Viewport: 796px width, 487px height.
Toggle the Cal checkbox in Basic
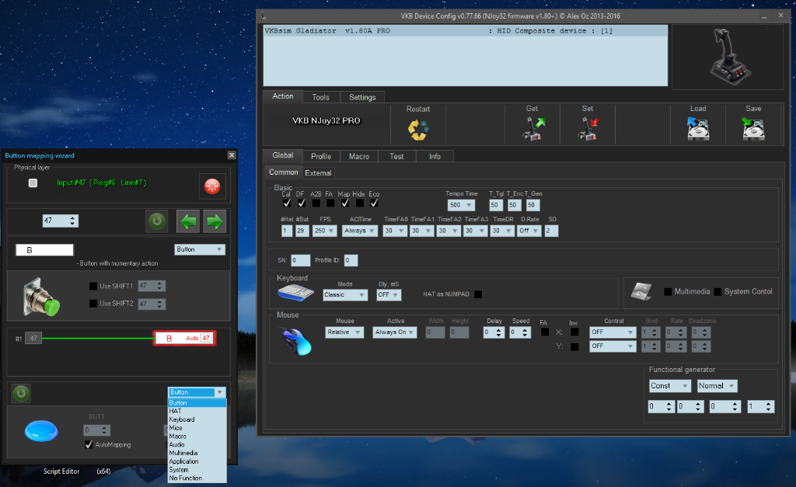click(x=287, y=203)
